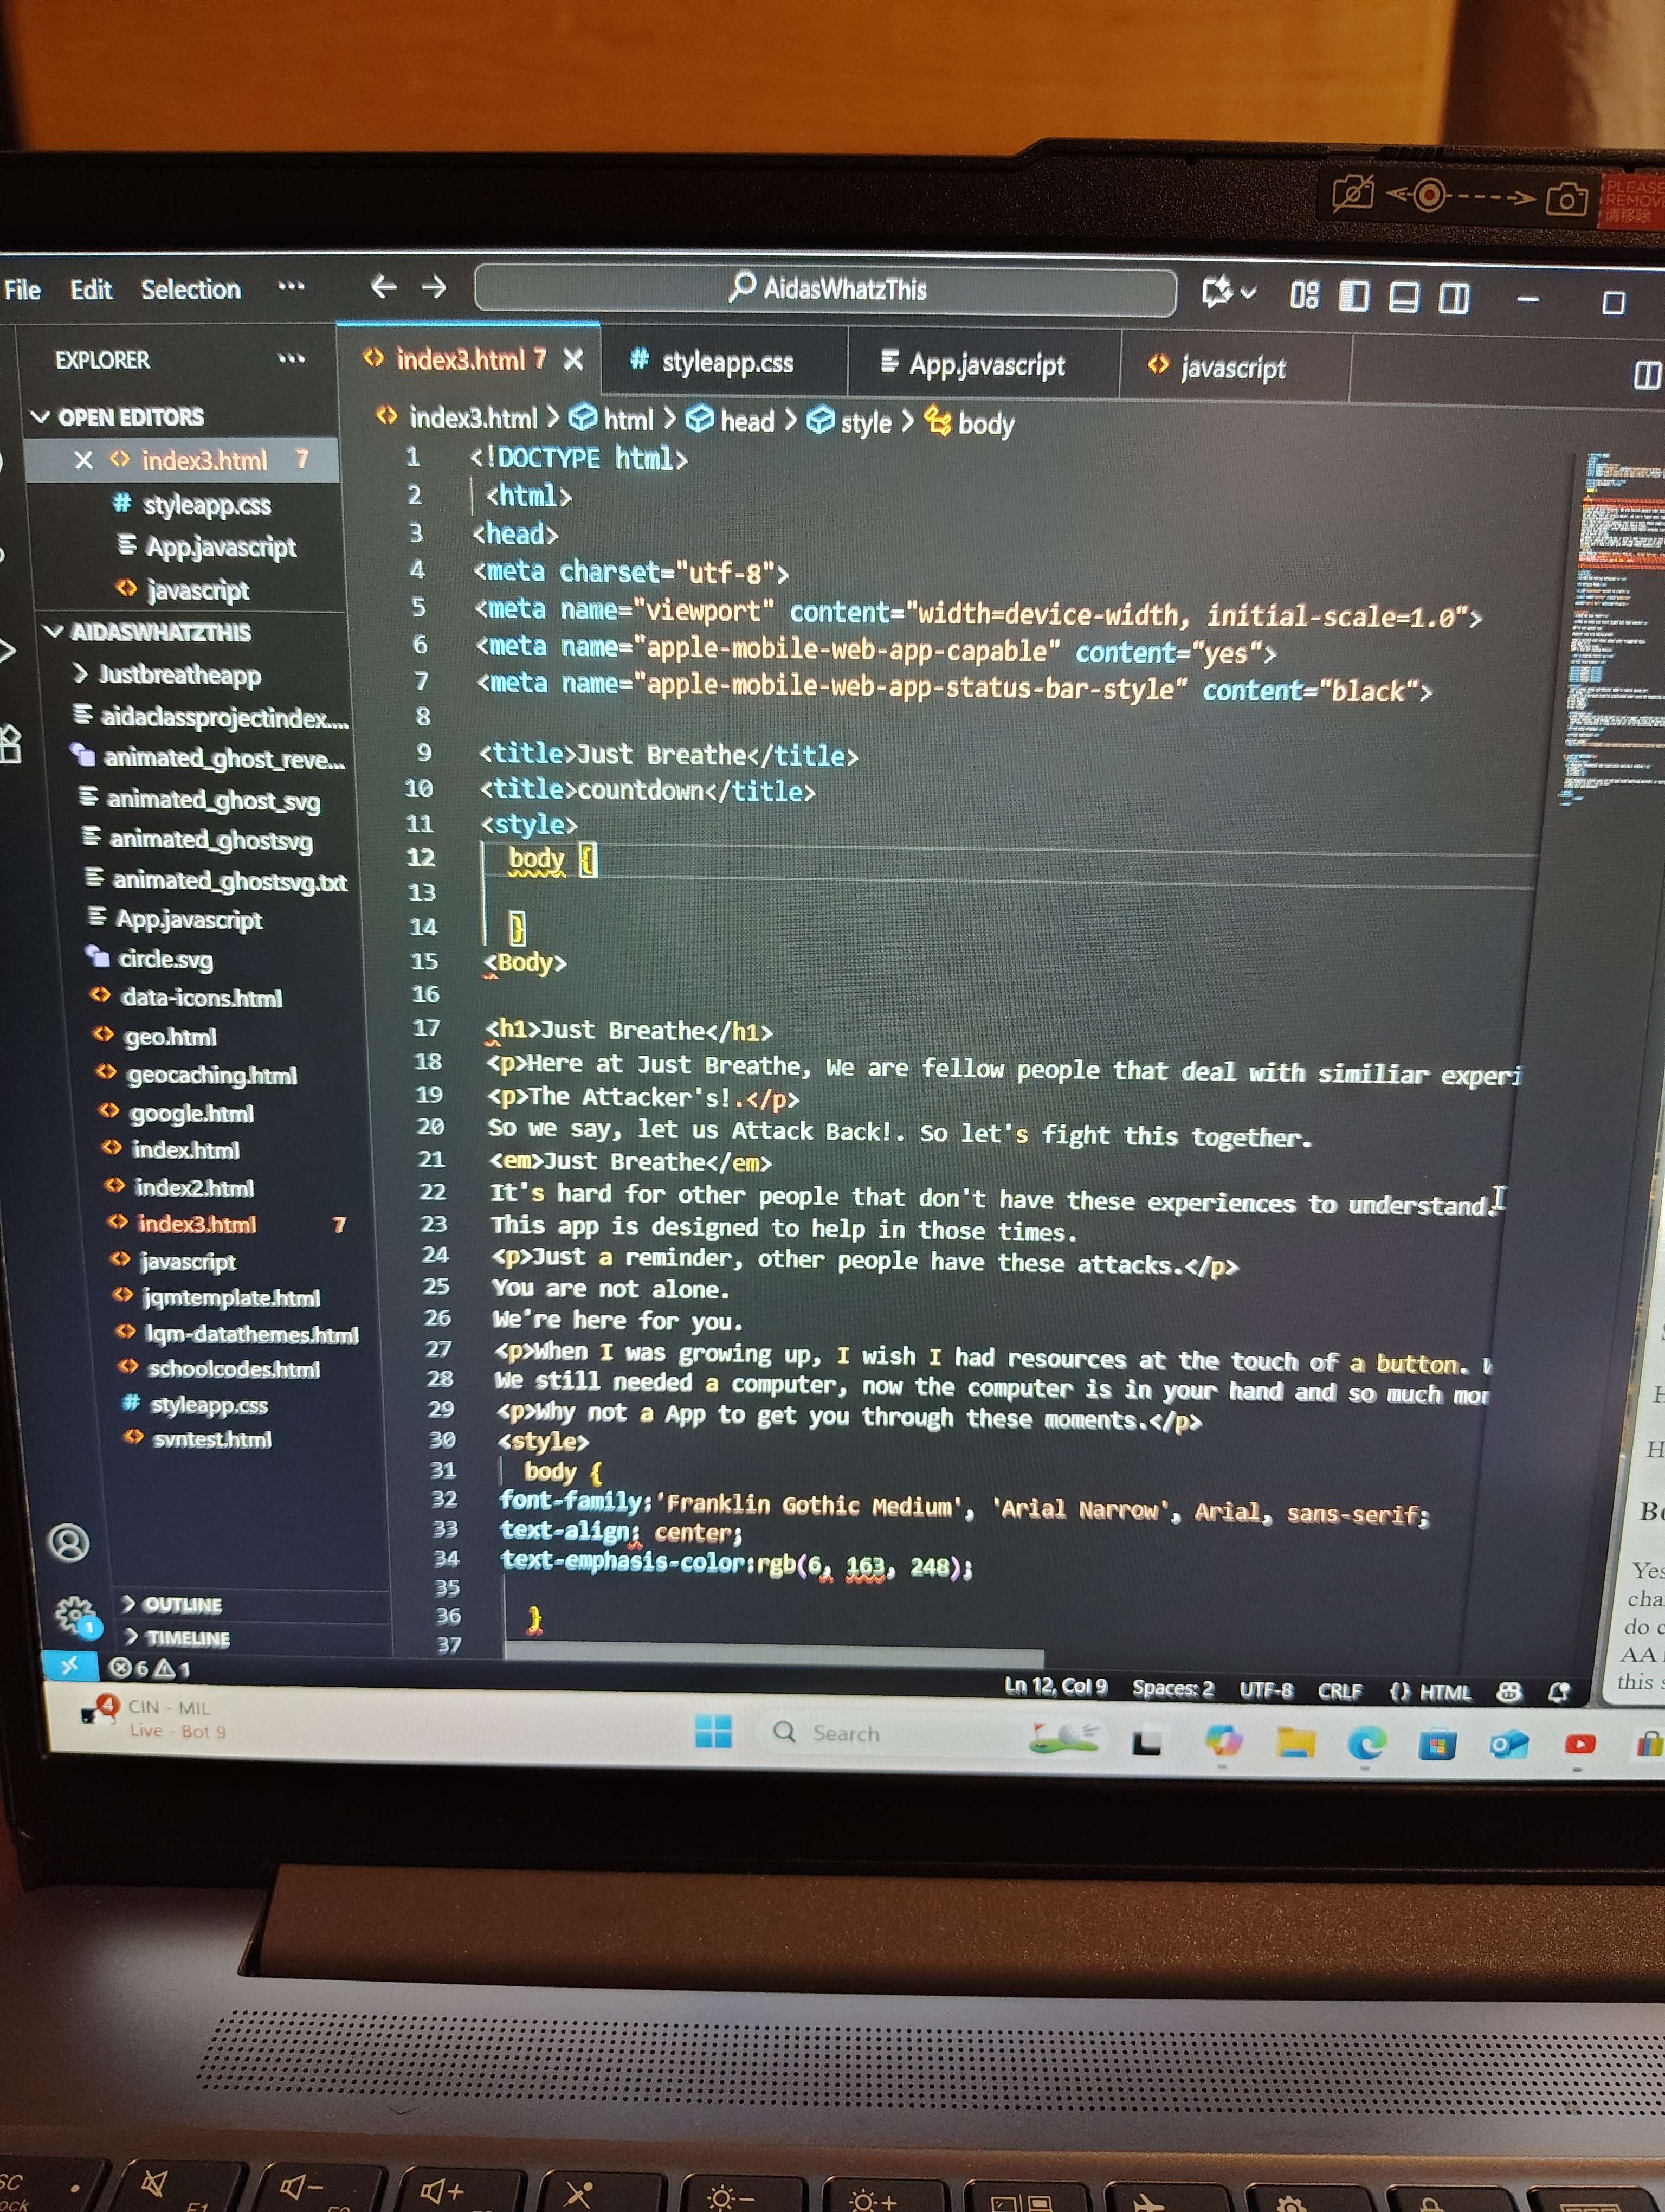1665x2212 pixels.
Task: Open the Selection menu
Action: (x=190, y=290)
